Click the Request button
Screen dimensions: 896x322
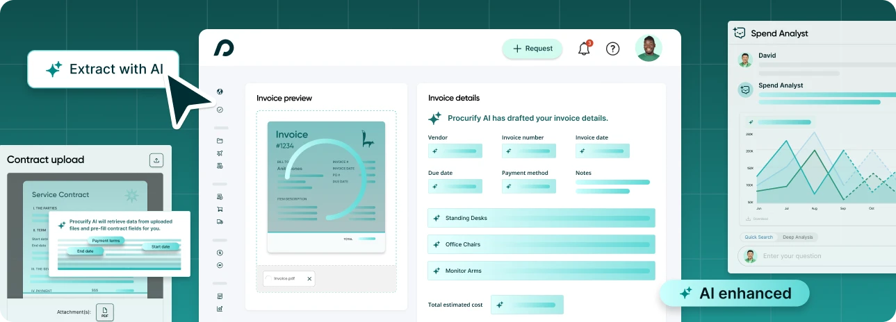pos(532,49)
